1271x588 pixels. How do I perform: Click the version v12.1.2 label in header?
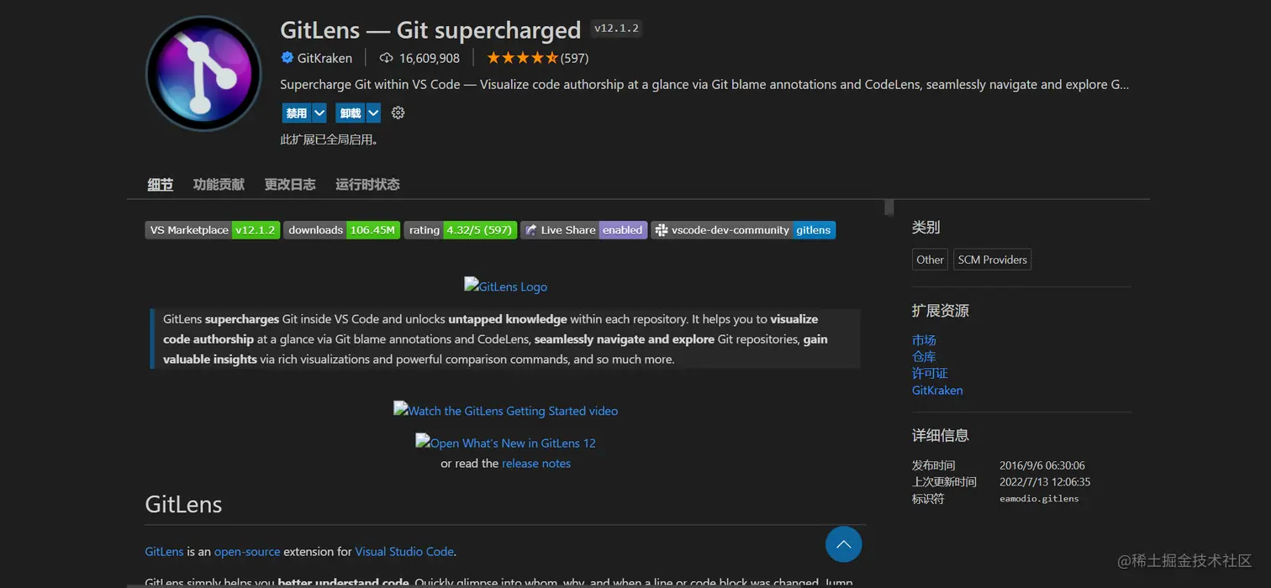coord(616,29)
